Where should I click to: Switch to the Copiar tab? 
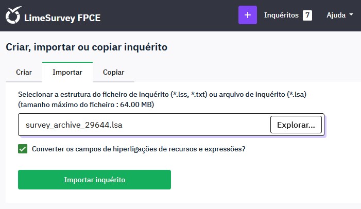tap(113, 72)
